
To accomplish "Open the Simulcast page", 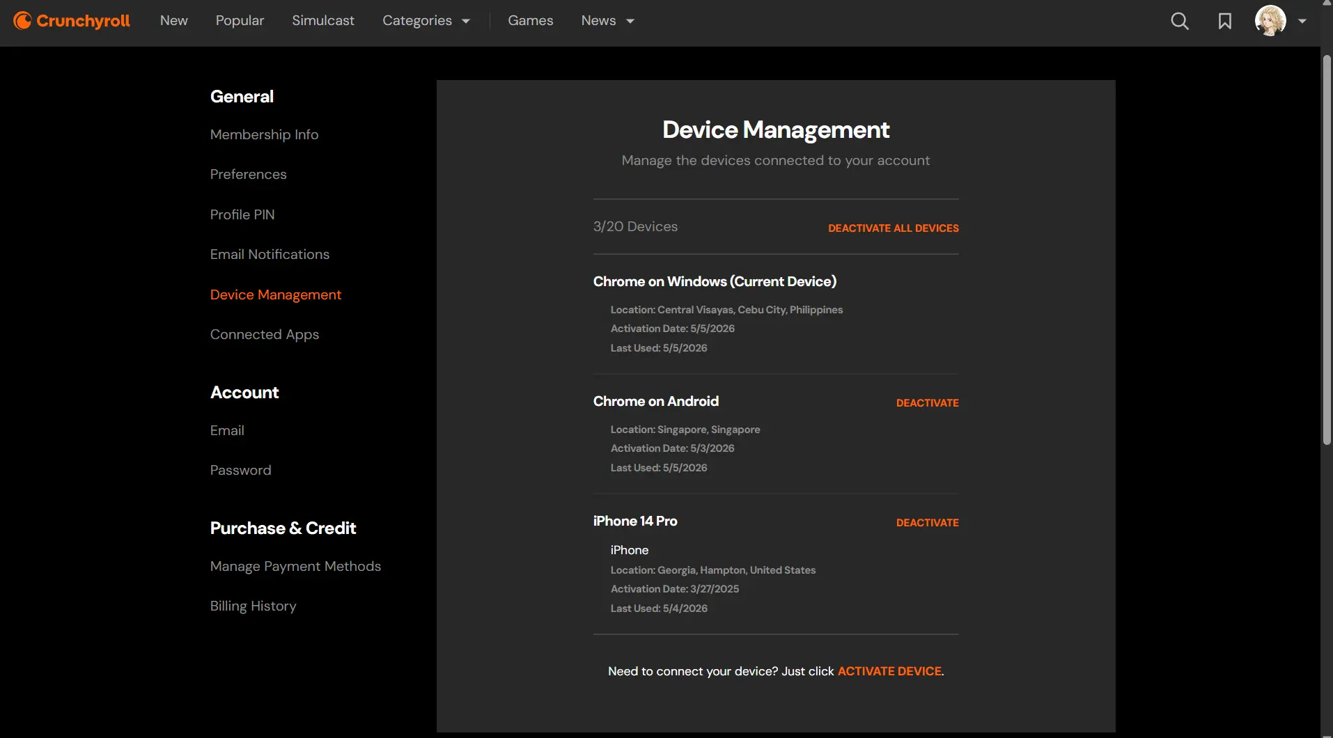I will [323, 21].
